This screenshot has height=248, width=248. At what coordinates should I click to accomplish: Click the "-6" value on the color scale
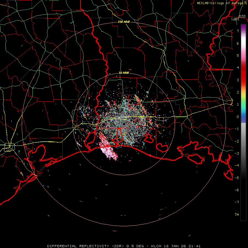click(237, 190)
